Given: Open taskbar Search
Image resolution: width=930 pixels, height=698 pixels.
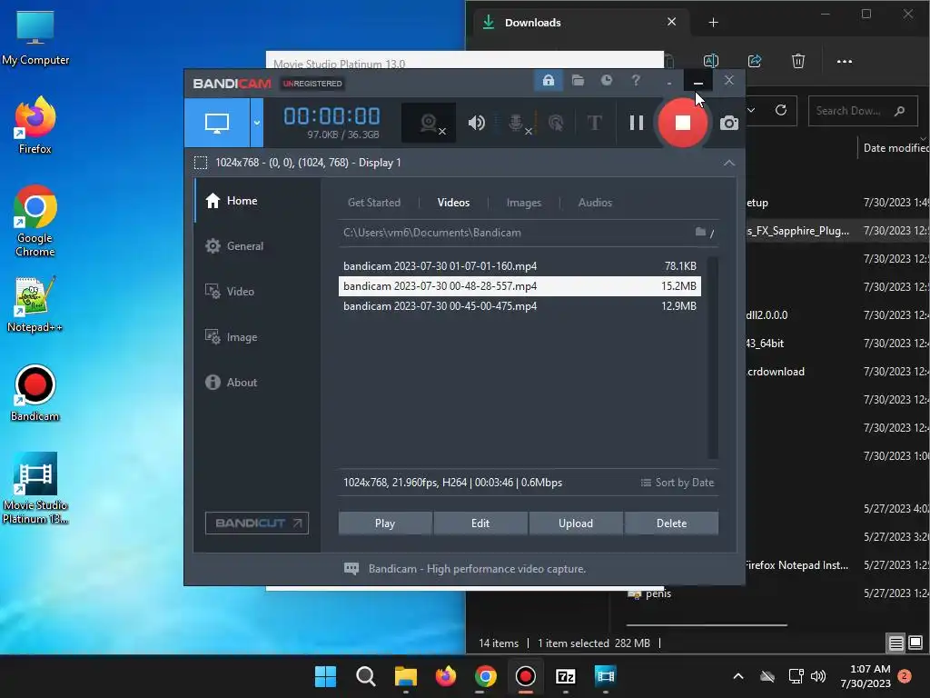Looking at the screenshot, I should click(365, 676).
